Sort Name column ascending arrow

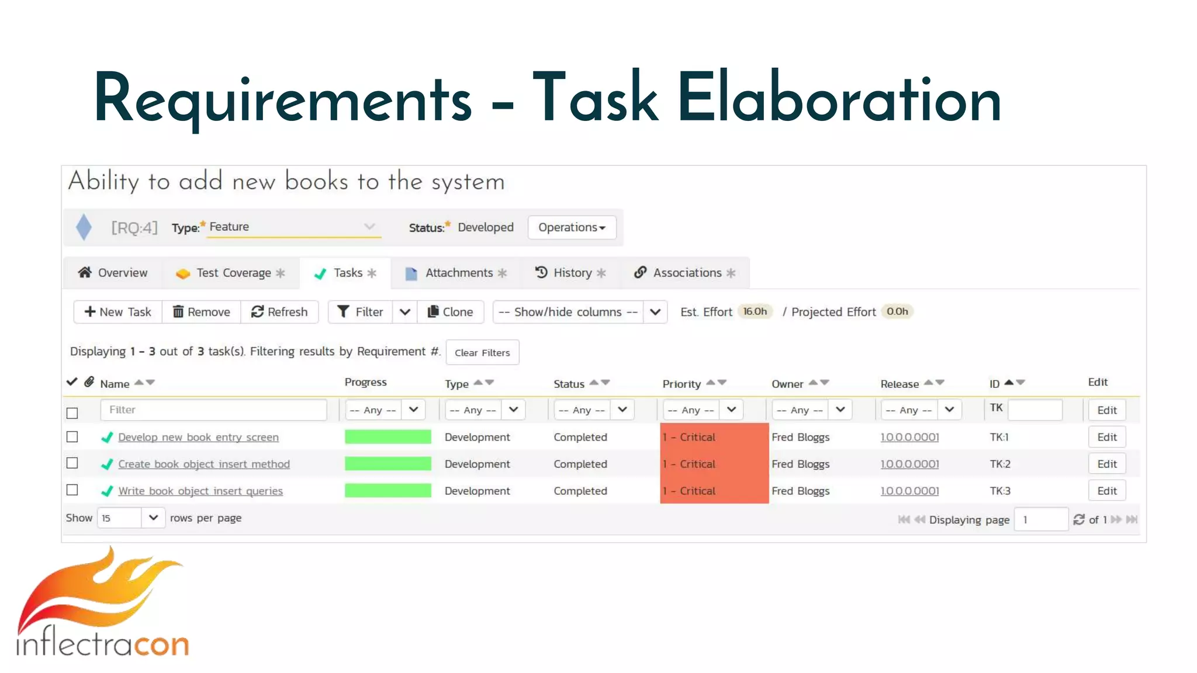(139, 383)
